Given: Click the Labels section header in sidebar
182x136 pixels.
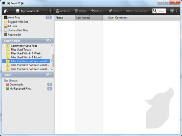Looking at the screenshot, I should [28, 75].
